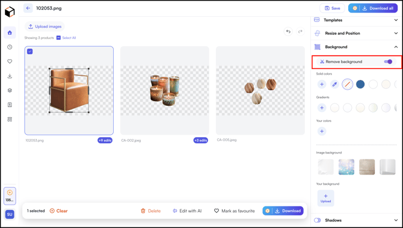Click the file name CA-005.jpeg
This screenshot has height=228, width=403.
point(227,140)
